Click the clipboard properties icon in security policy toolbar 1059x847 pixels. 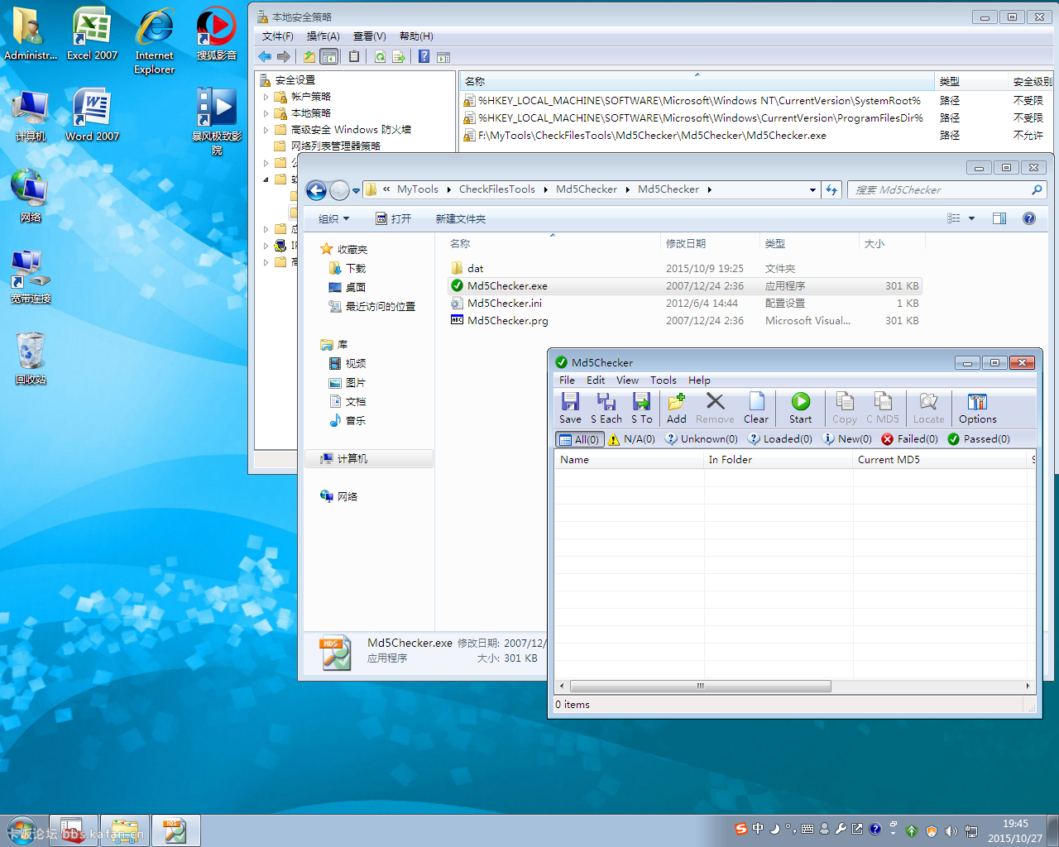(354, 56)
